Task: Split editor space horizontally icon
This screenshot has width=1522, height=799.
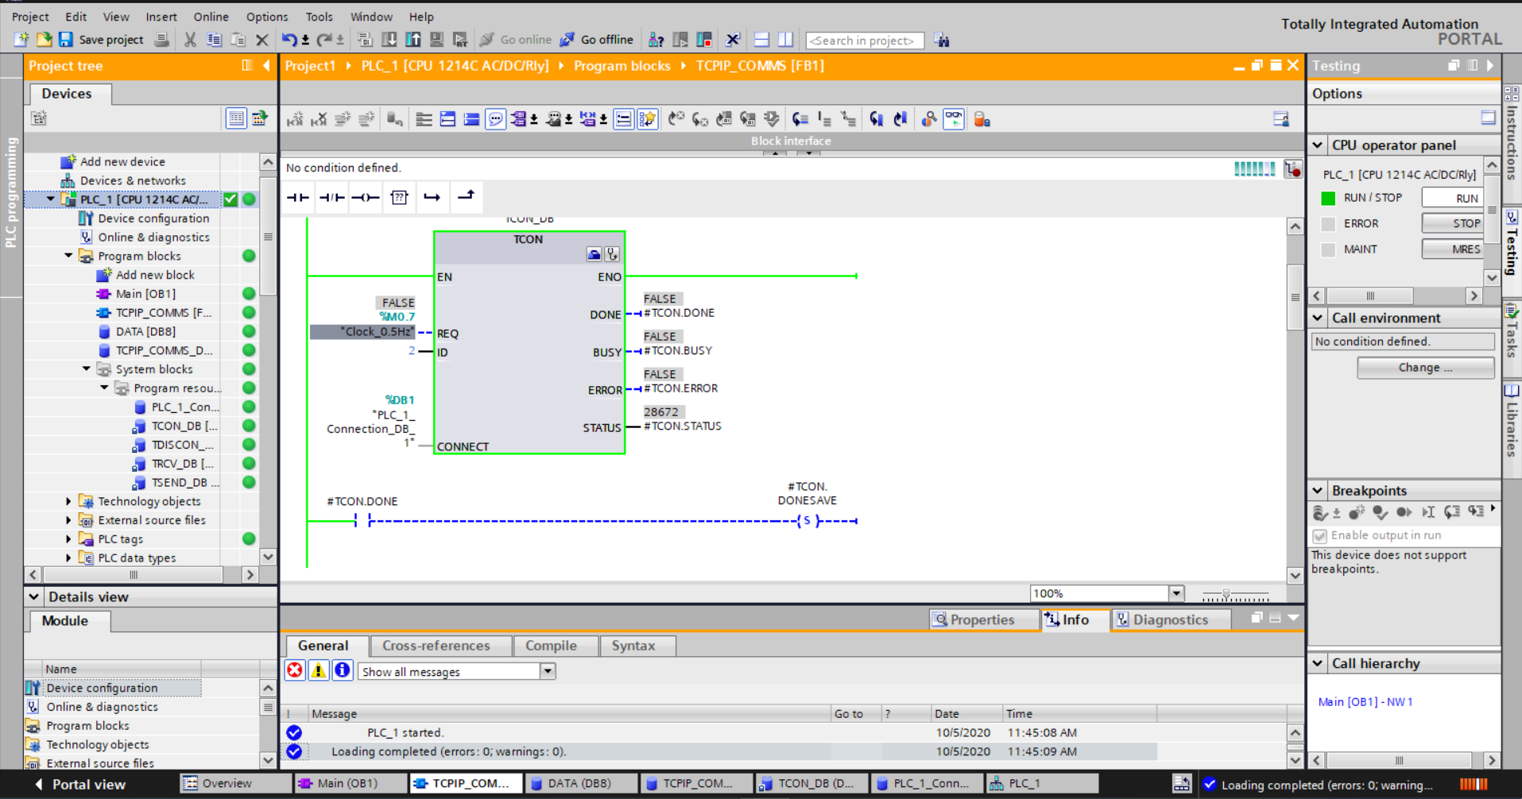Action: [761, 40]
